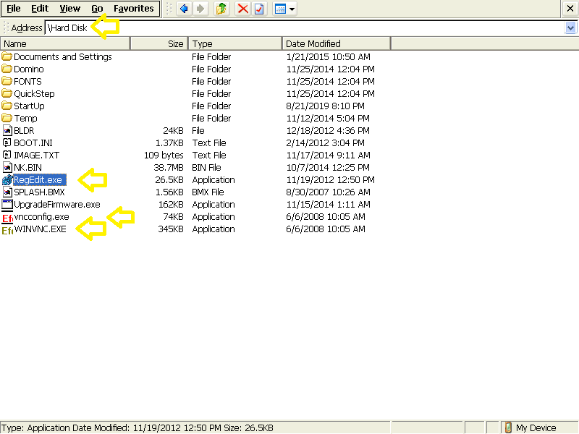This screenshot has width=579, height=434.
Task: Sort by the Type column header
Action: pos(235,43)
